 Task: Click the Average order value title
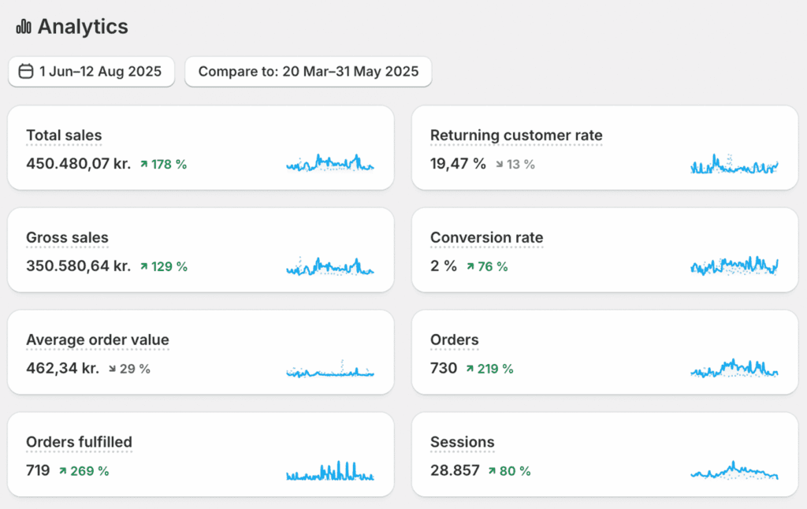[x=97, y=340]
